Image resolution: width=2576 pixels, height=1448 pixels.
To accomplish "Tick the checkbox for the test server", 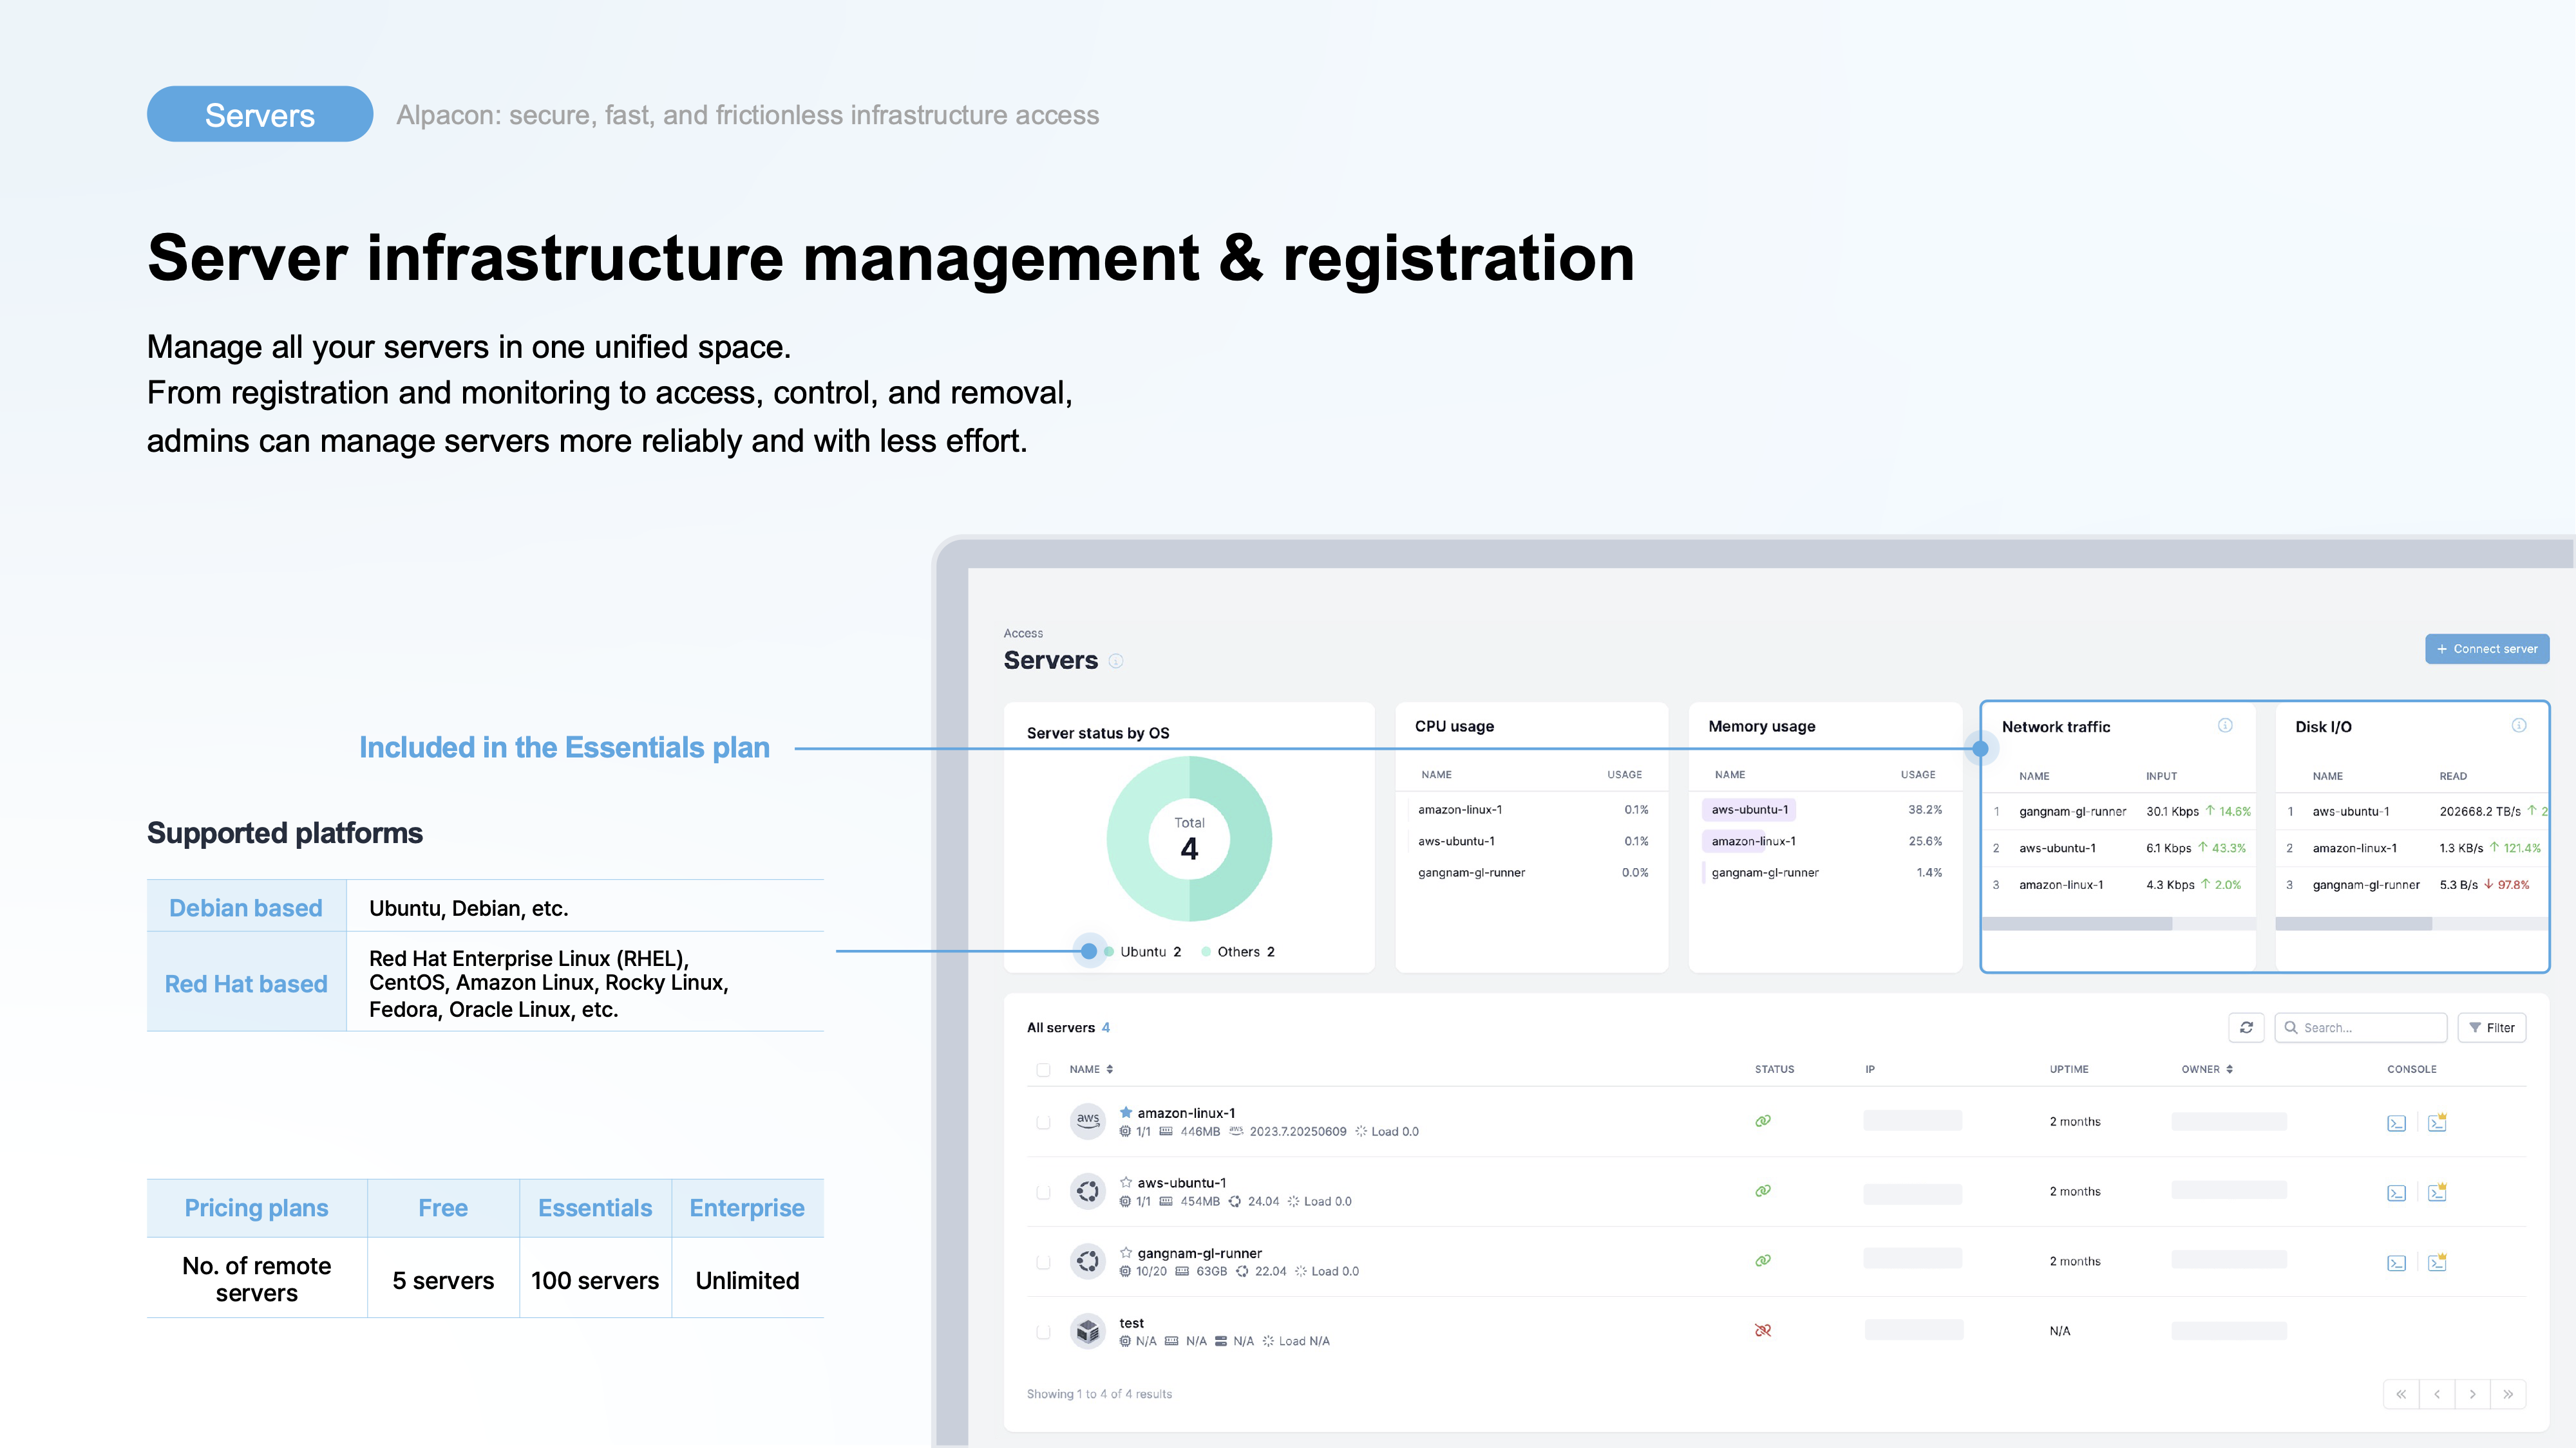I will pos(1043,1332).
